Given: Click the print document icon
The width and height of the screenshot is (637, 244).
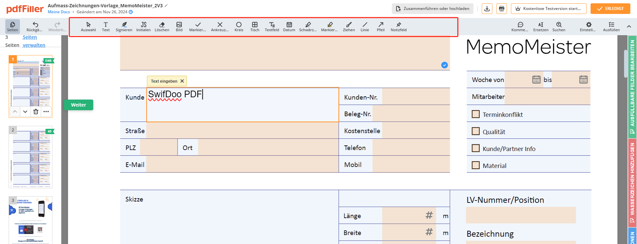Looking at the screenshot, I should 501,9.
